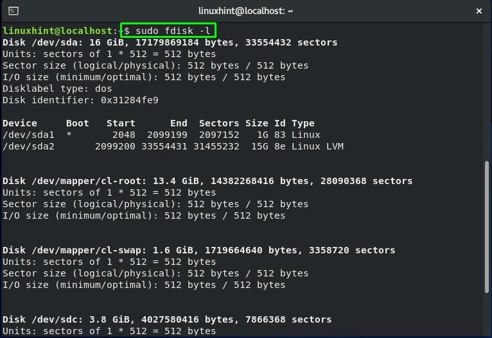Image resolution: width=492 pixels, height=338 pixels.
Task: Close the linuxhint@localhost terminal window
Action: pos(479,12)
